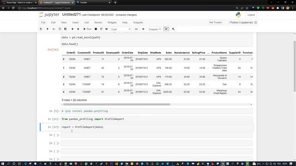The image size is (296, 166).
Task: Click the browser address bar
Action: 124,8
